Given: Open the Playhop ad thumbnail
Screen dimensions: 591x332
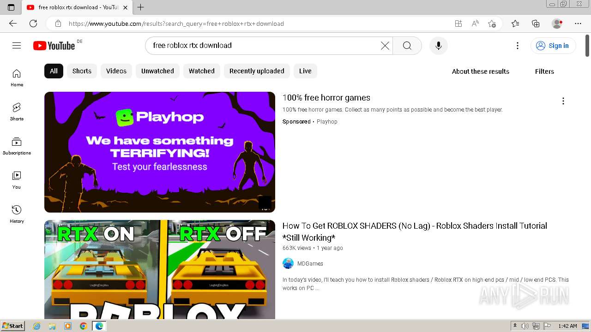Looking at the screenshot, I should (160, 152).
